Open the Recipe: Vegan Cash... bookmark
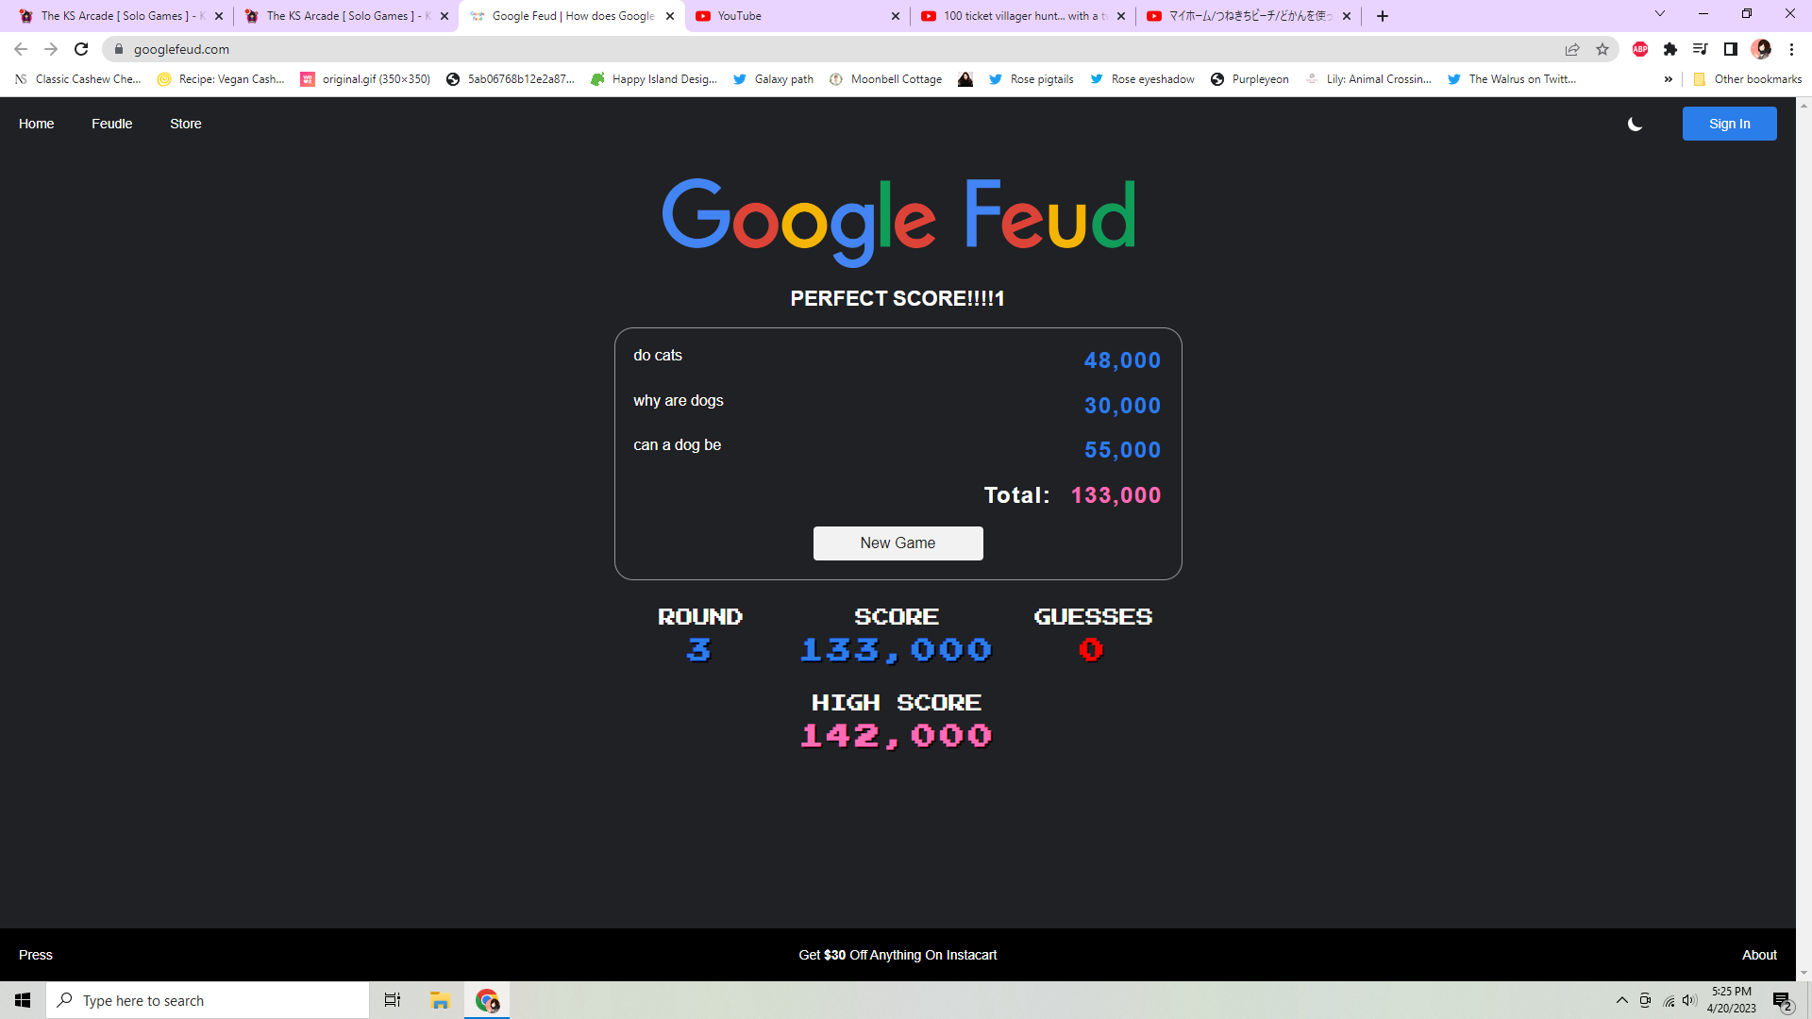The image size is (1812, 1019). (x=221, y=79)
